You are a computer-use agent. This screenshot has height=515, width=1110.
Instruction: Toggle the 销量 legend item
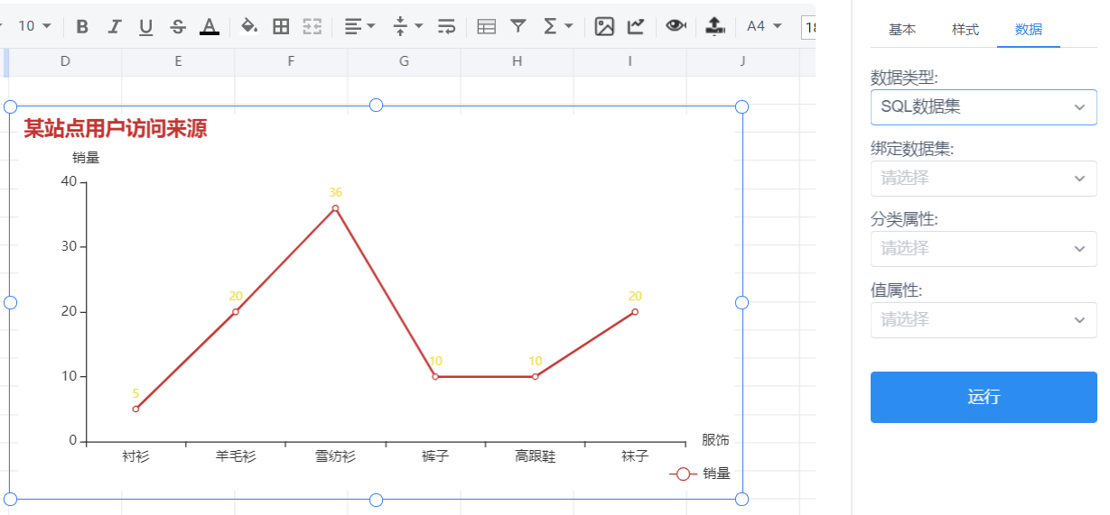coord(699,474)
